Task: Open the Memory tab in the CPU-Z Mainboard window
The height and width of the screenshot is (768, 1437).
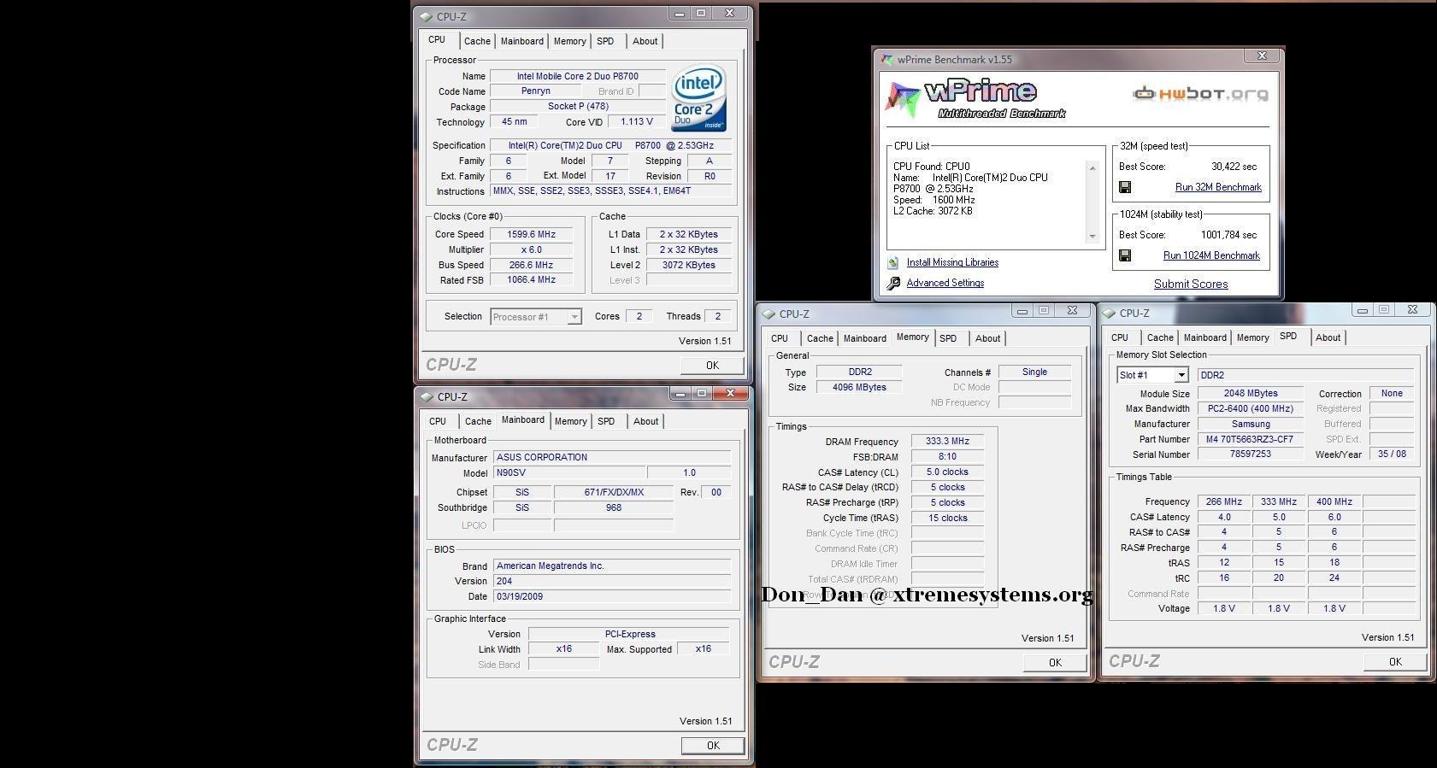Action: tap(570, 421)
